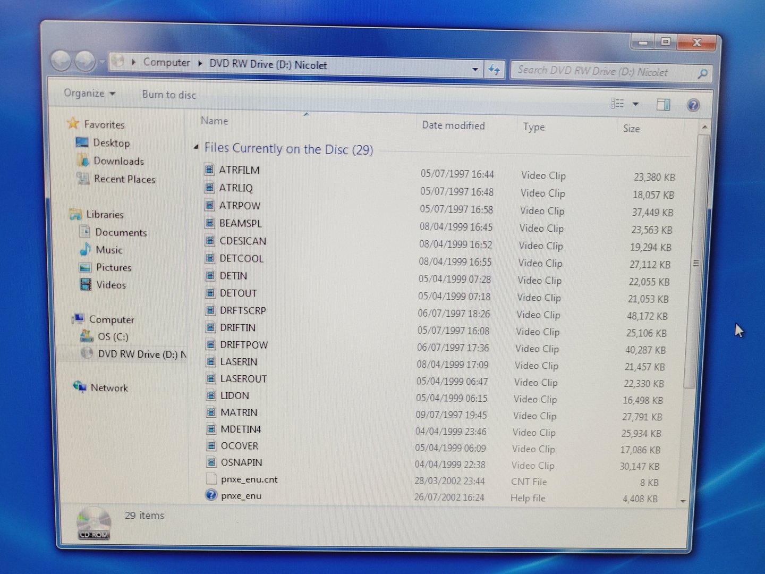Click the Forward navigation arrow
The width and height of the screenshot is (765, 574).
(85, 61)
